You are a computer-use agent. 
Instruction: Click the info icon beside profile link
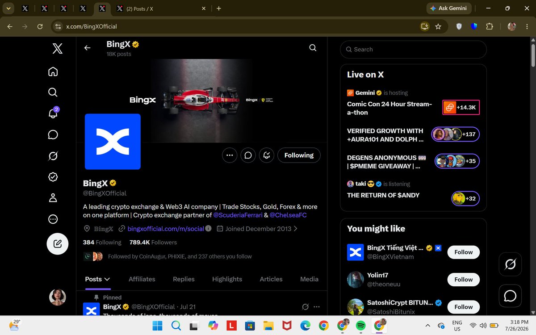208,229
